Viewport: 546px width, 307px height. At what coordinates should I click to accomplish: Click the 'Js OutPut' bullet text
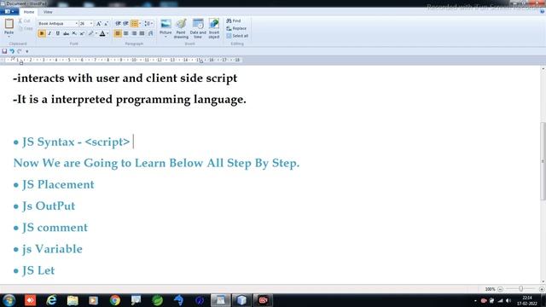click(x=49, y=206)
